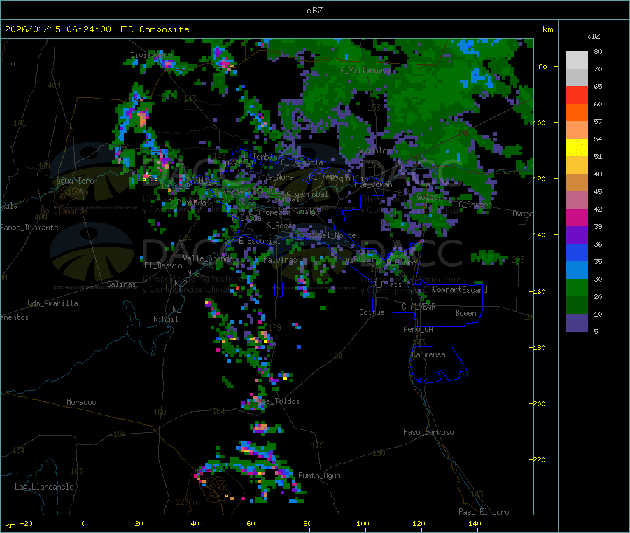Click the dBZ heading above the color legend
The height and width of the screenshot is (533, 630).
[594, 36]
